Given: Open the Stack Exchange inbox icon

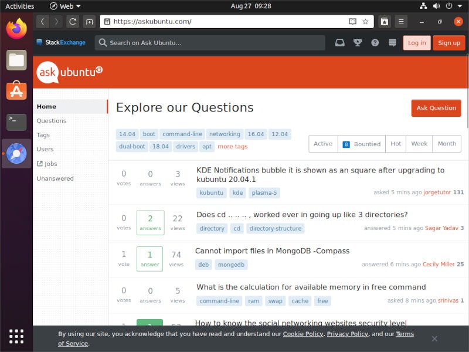Looking at the screenshot, I should coord(340,42).
